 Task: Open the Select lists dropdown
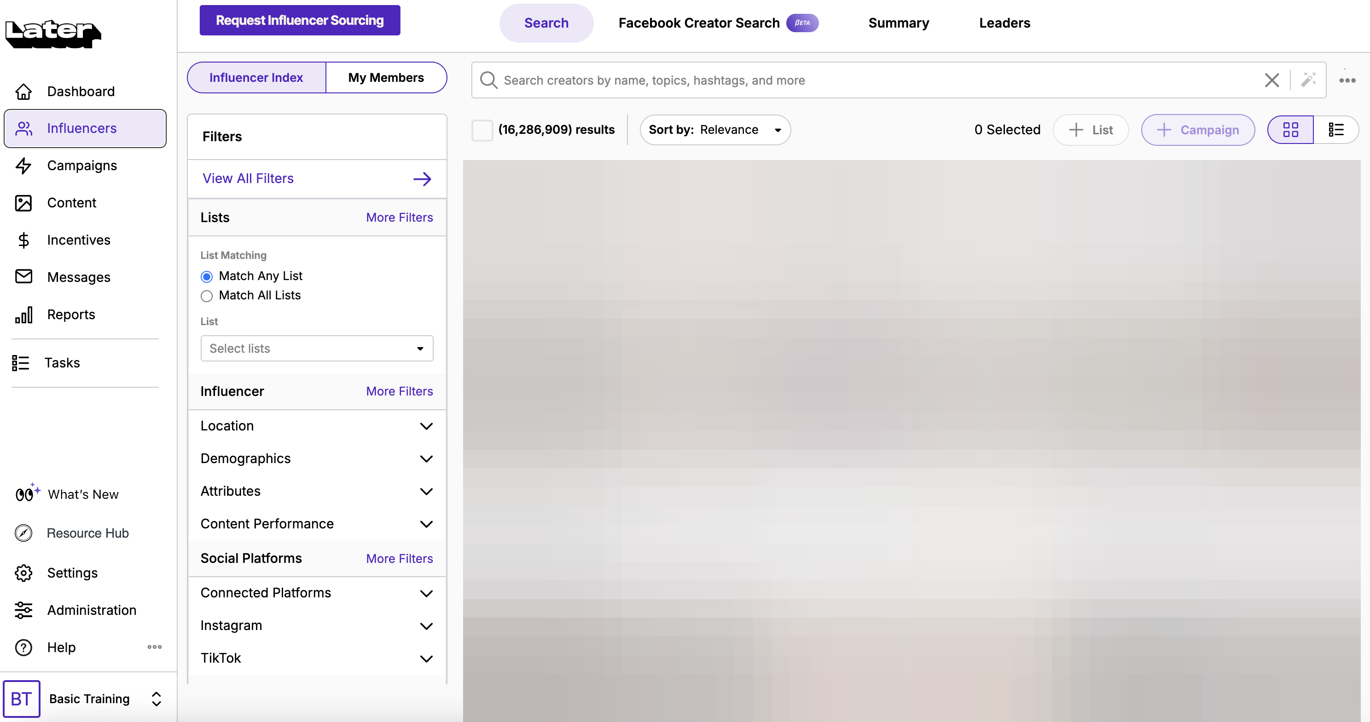point(317,349)
